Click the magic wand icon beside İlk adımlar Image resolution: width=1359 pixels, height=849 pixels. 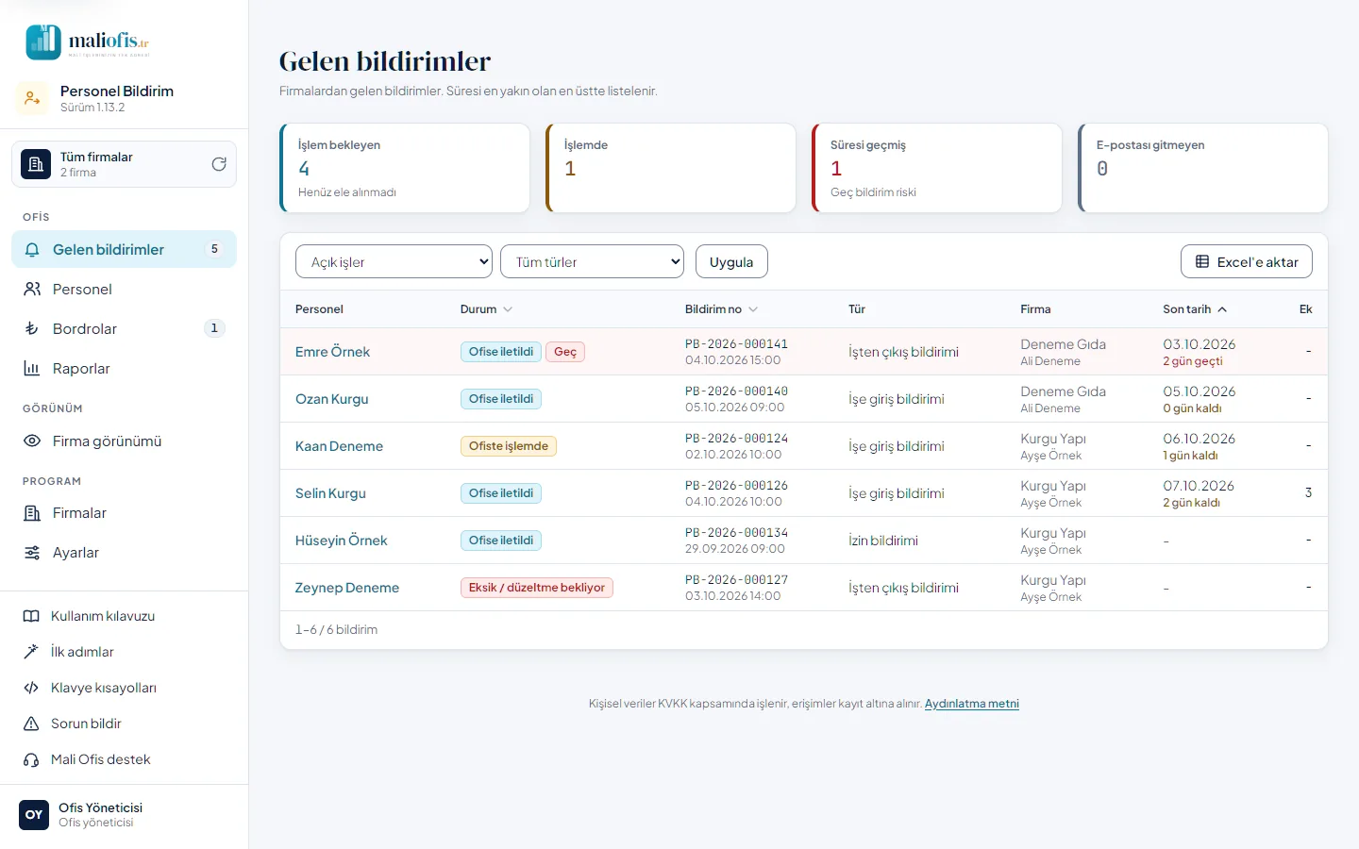coord(31,652)
